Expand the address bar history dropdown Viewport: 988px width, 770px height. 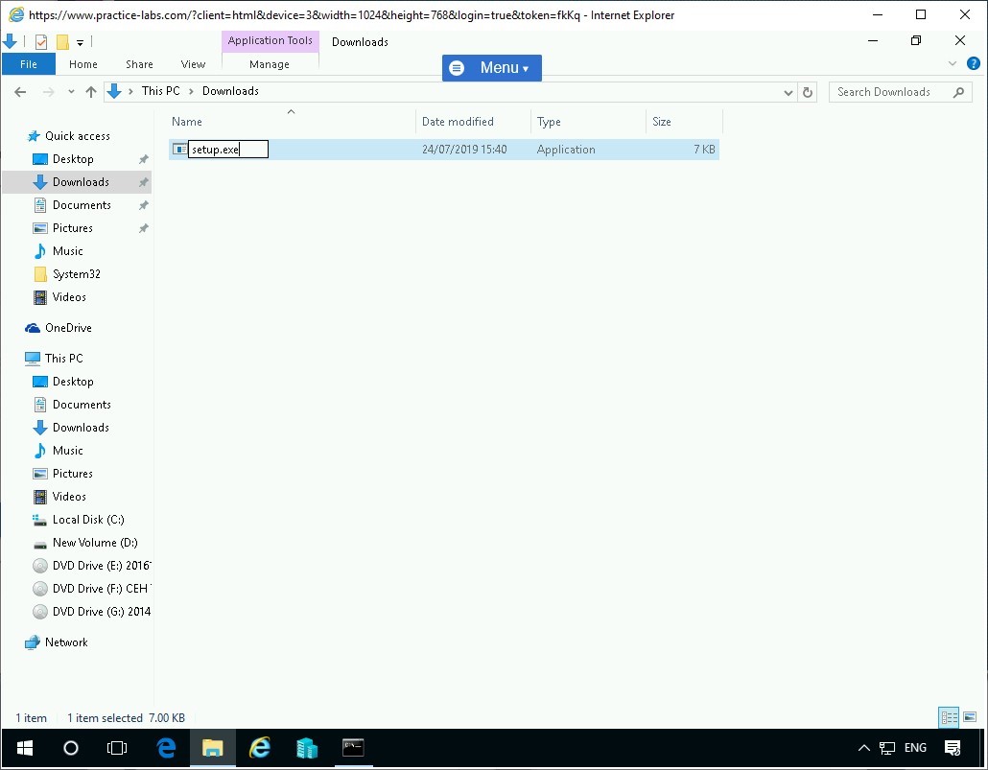[788, 93]
